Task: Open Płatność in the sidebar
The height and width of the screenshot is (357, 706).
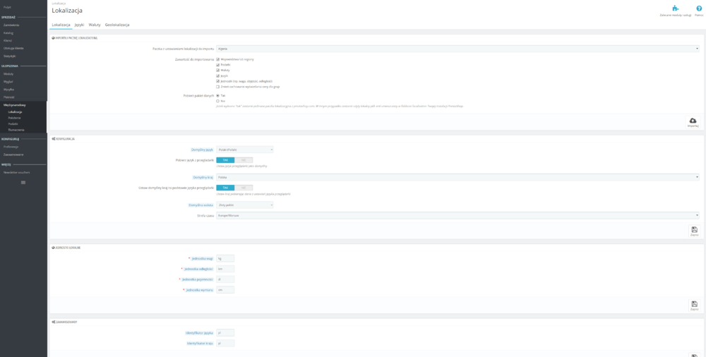Action: click(9, 97)
